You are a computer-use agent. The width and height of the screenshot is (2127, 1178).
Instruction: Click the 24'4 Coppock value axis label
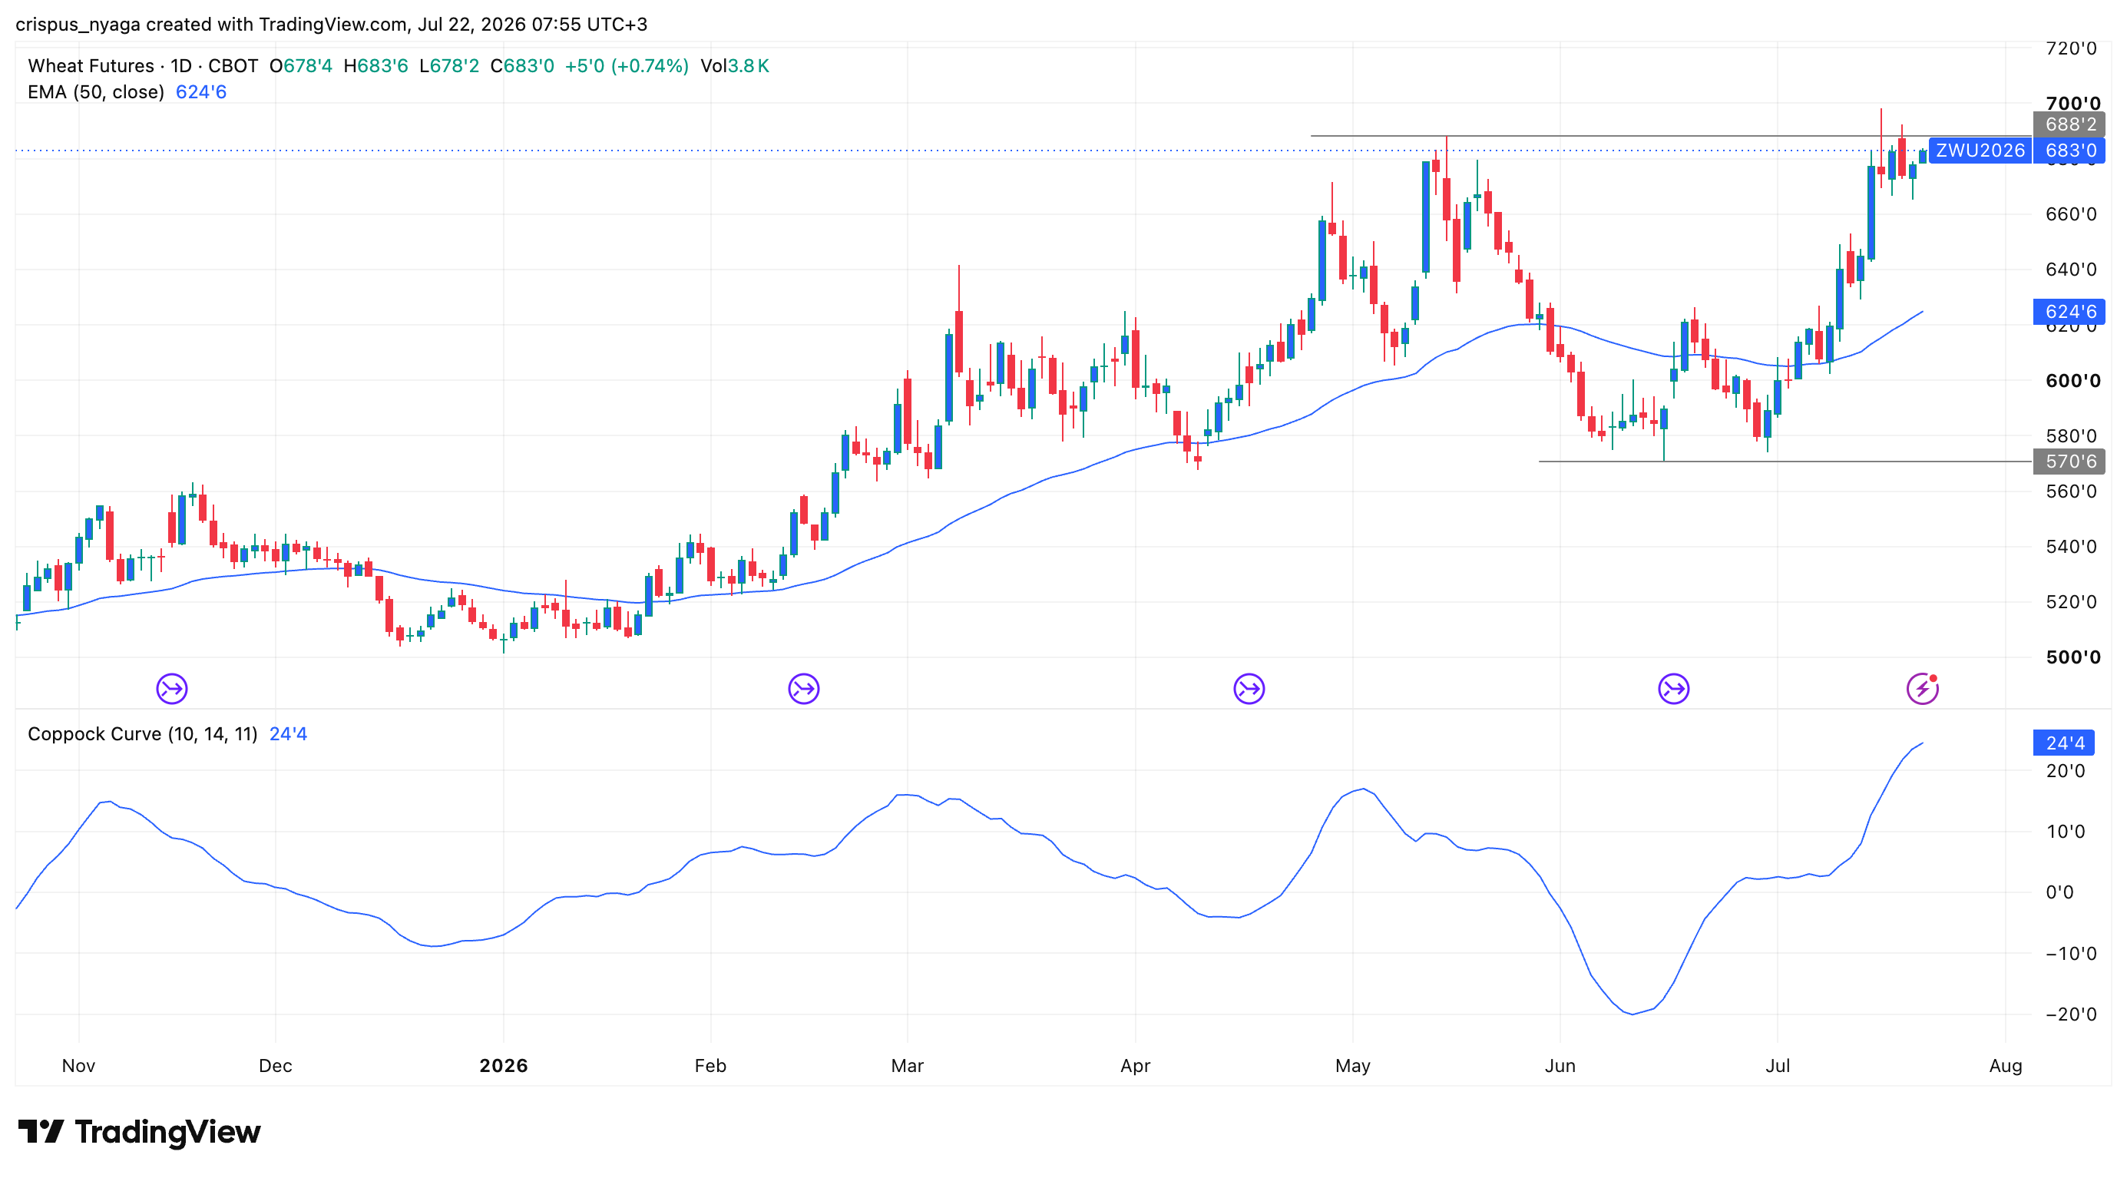tap(2064, 743)
